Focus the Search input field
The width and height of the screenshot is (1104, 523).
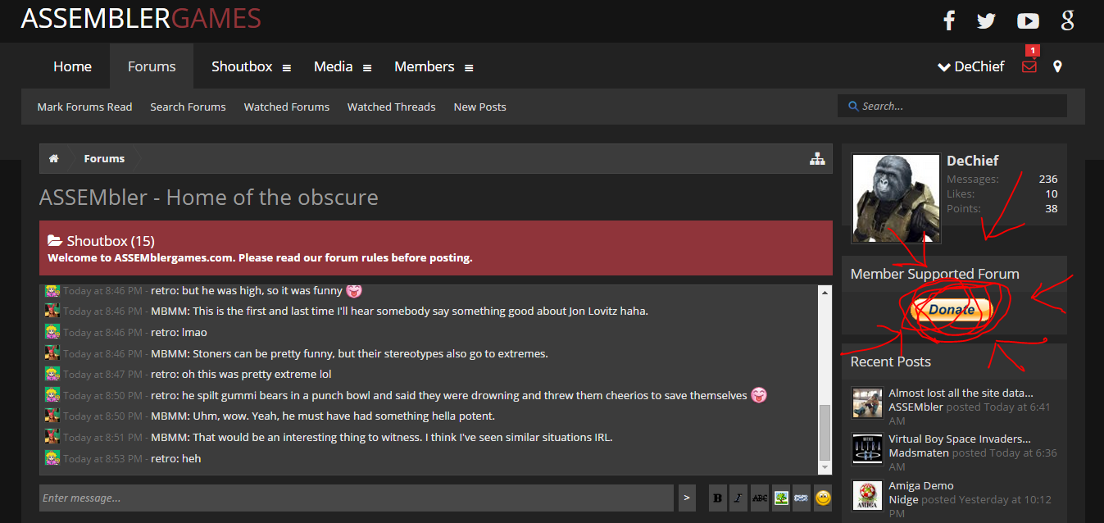(x=952, y=106)
